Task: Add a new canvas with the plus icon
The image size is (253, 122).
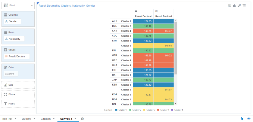Action: click(82, 119)
